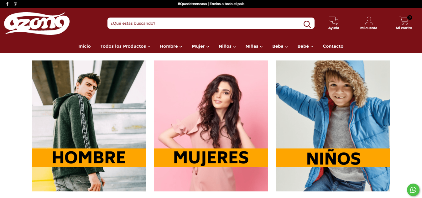Viewport: 422px width, 198px height.
Task: Go to the Inicio menu item
Action: click(x=85, y=46)
